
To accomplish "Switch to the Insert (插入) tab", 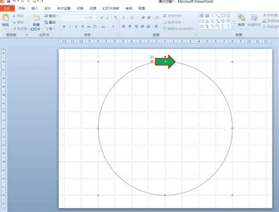I will point(35,8).
